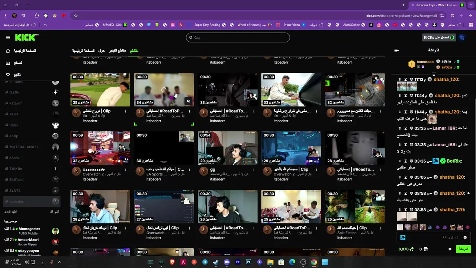Screen dimensions: 476x268
Task: Launch Adobe Premiere Pro from taskbar
Action: tap(238, 262)
